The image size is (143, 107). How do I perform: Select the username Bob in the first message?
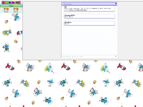coord(66,7)
